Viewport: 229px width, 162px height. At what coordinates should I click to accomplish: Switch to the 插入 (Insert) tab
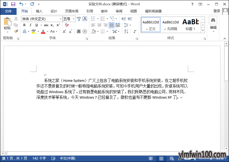point(39,11)
